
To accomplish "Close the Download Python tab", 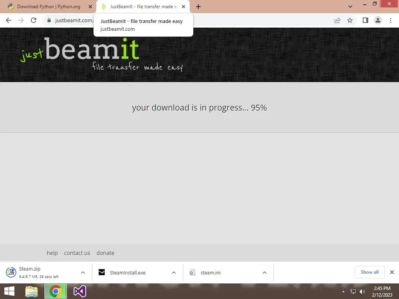I will 90,7.
